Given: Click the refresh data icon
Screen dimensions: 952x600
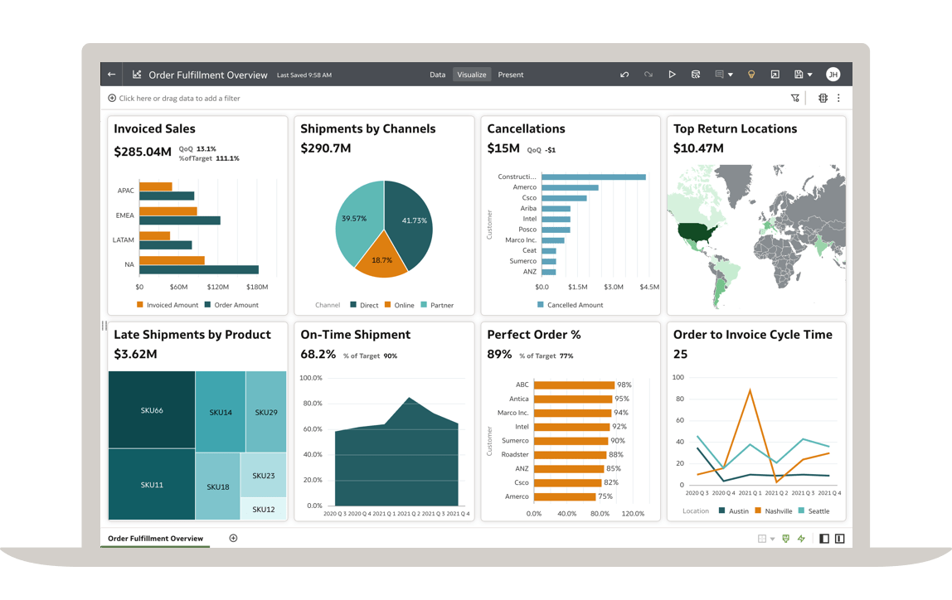Looking at the screenshot, I should 696,75.
